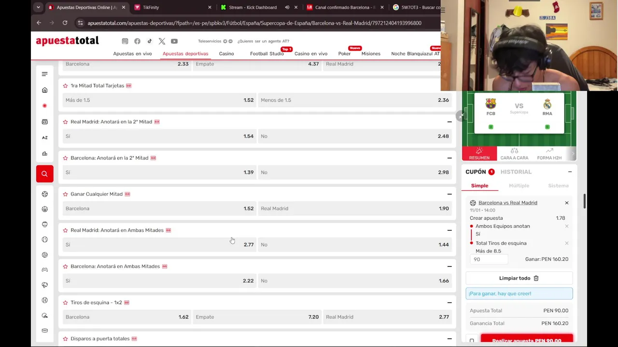Select Real Madrid 1.90 in Ganar Cualquier Mitad
Image resolution: width=618 pixels, height=347 pixels.
point(355,208)
